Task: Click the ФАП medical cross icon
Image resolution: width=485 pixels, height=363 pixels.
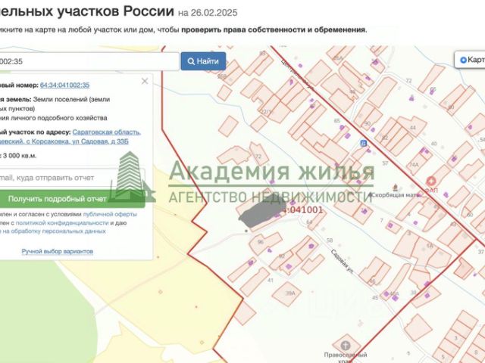Action: [x=431, y=181]
